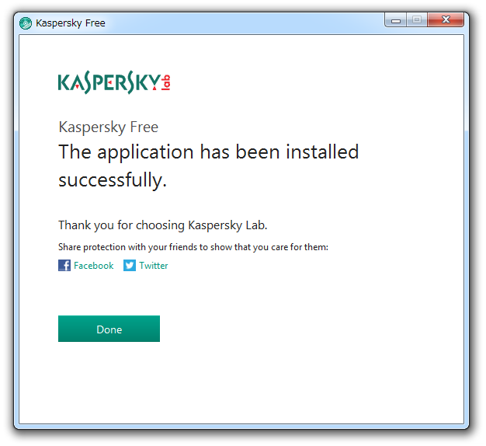Viewport: 486px width, 446px height.
Task: Click the Twitter bird icon
Action: [x=130, y=266]
